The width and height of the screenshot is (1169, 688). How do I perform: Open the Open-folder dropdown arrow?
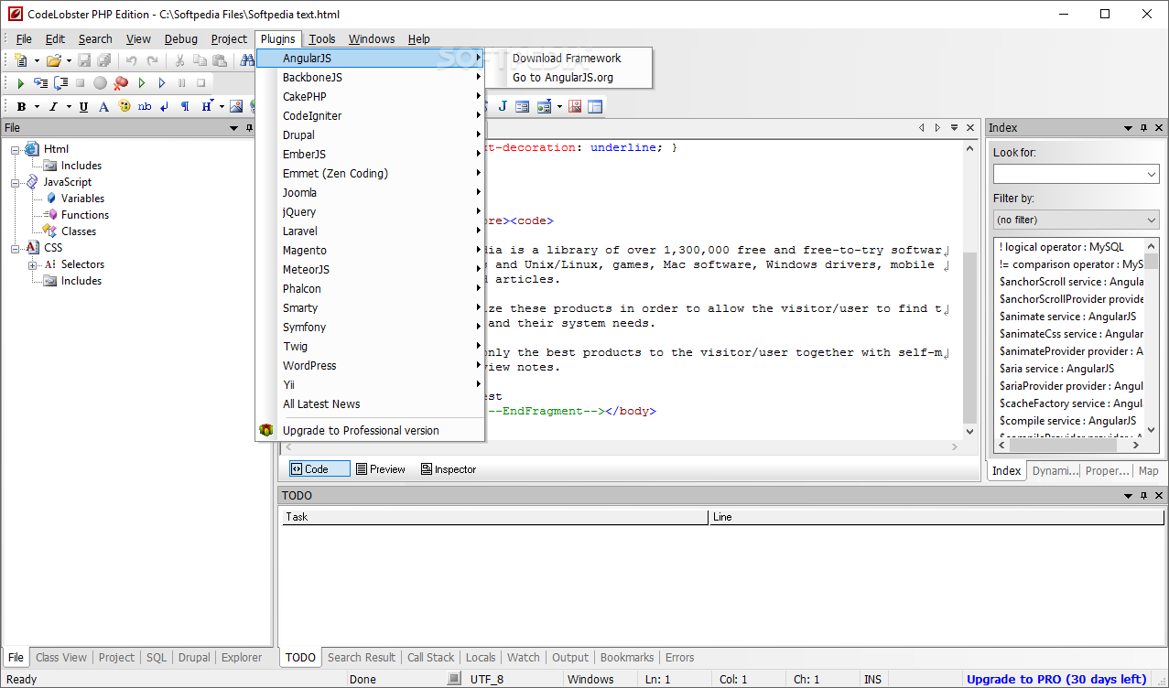(x=69, y=61)
